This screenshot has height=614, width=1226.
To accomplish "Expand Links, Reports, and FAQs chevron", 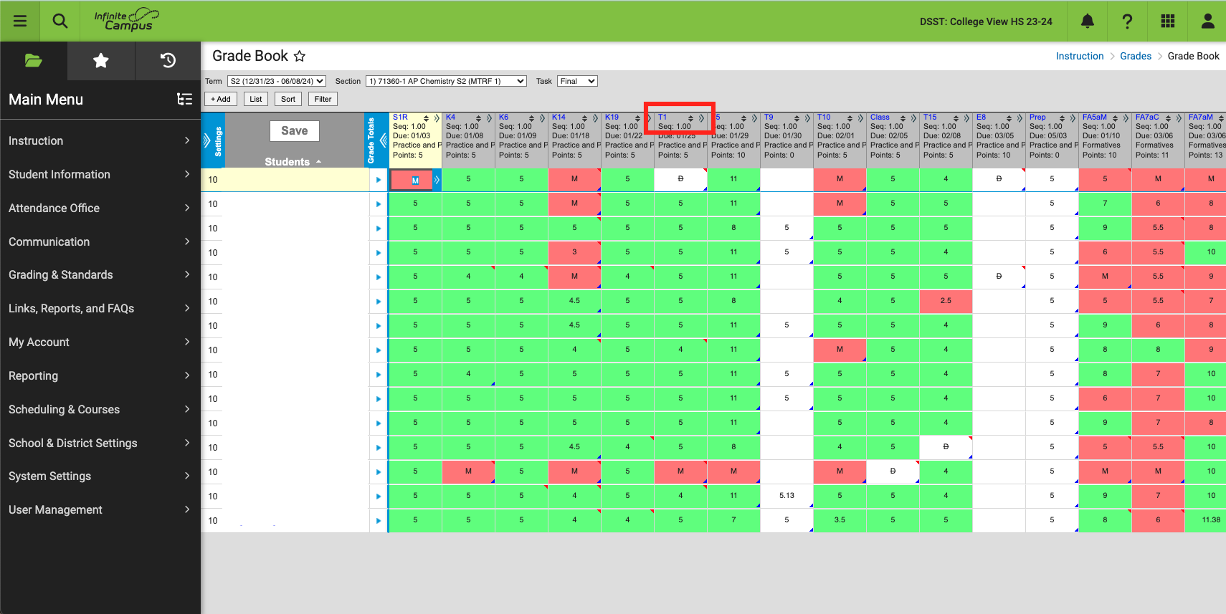I will point(187,308).
